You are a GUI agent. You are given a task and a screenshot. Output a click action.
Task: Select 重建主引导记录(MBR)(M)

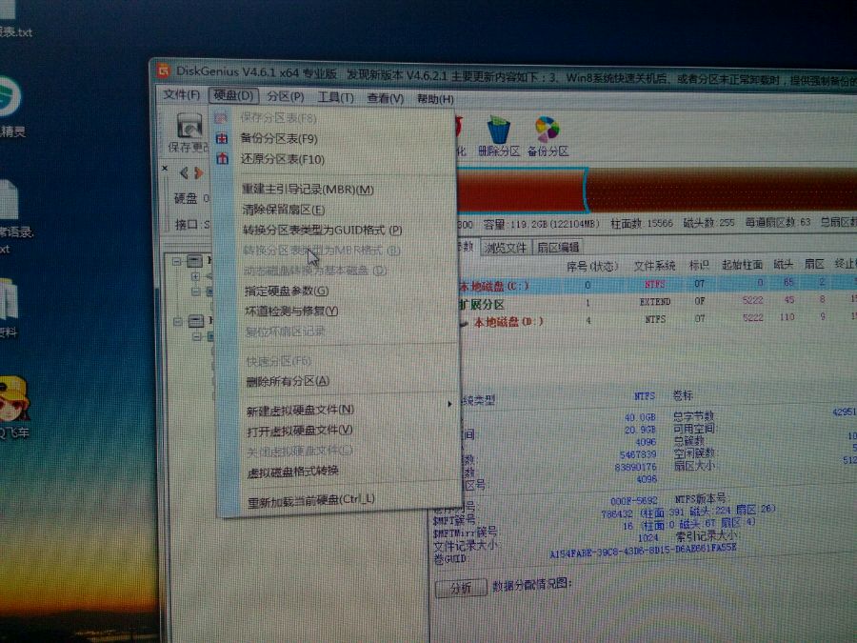click(x=309, y=190)
